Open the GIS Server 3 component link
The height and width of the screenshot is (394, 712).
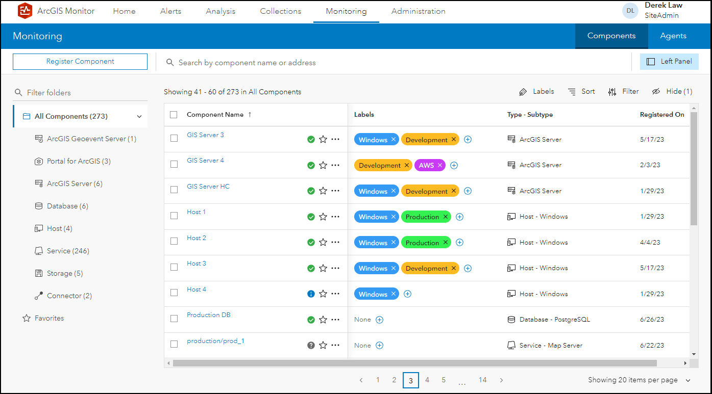click(x=205, y=135)
